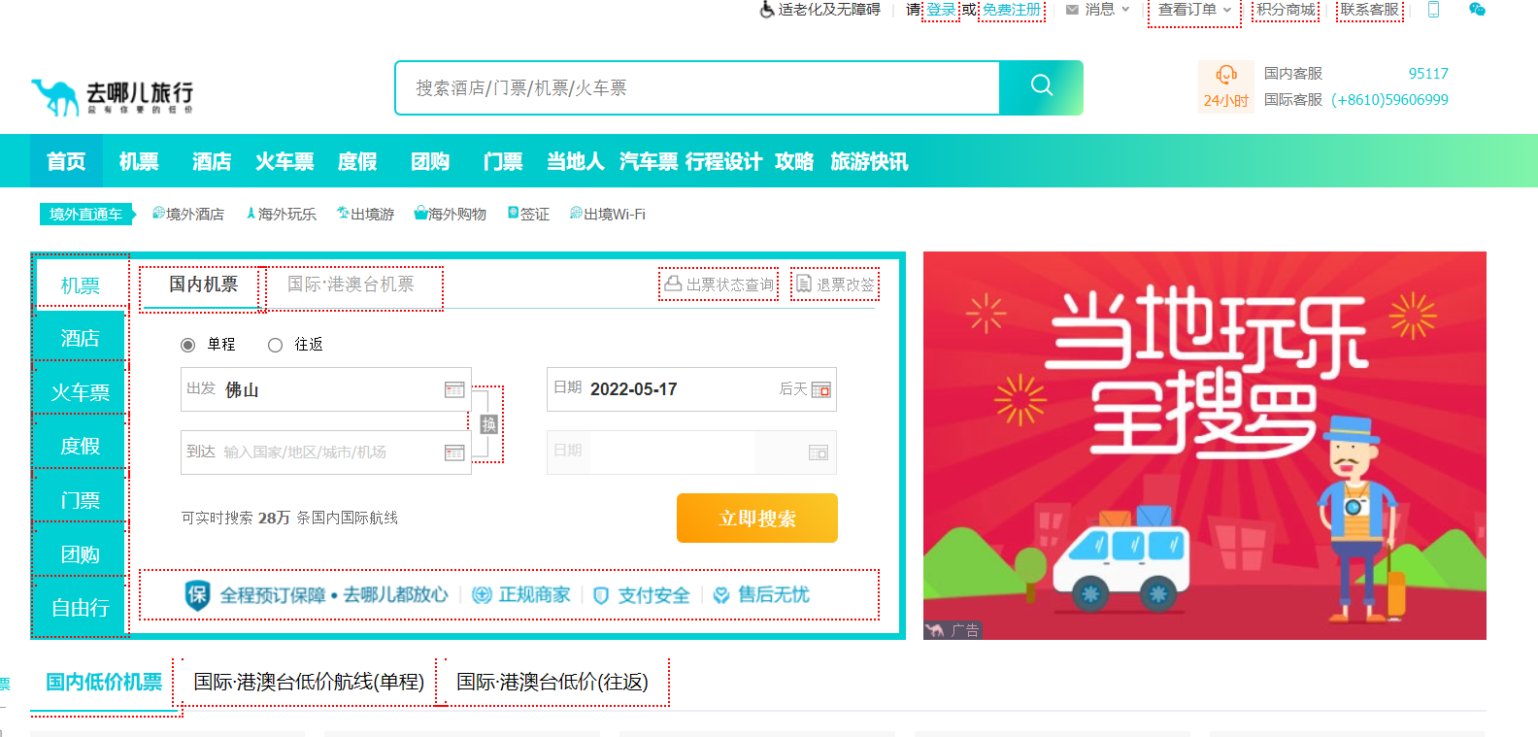Open arrival city picker icon
Viewport: 1538px width, 737px height.
pyautogui.click(x=454, y=452)
